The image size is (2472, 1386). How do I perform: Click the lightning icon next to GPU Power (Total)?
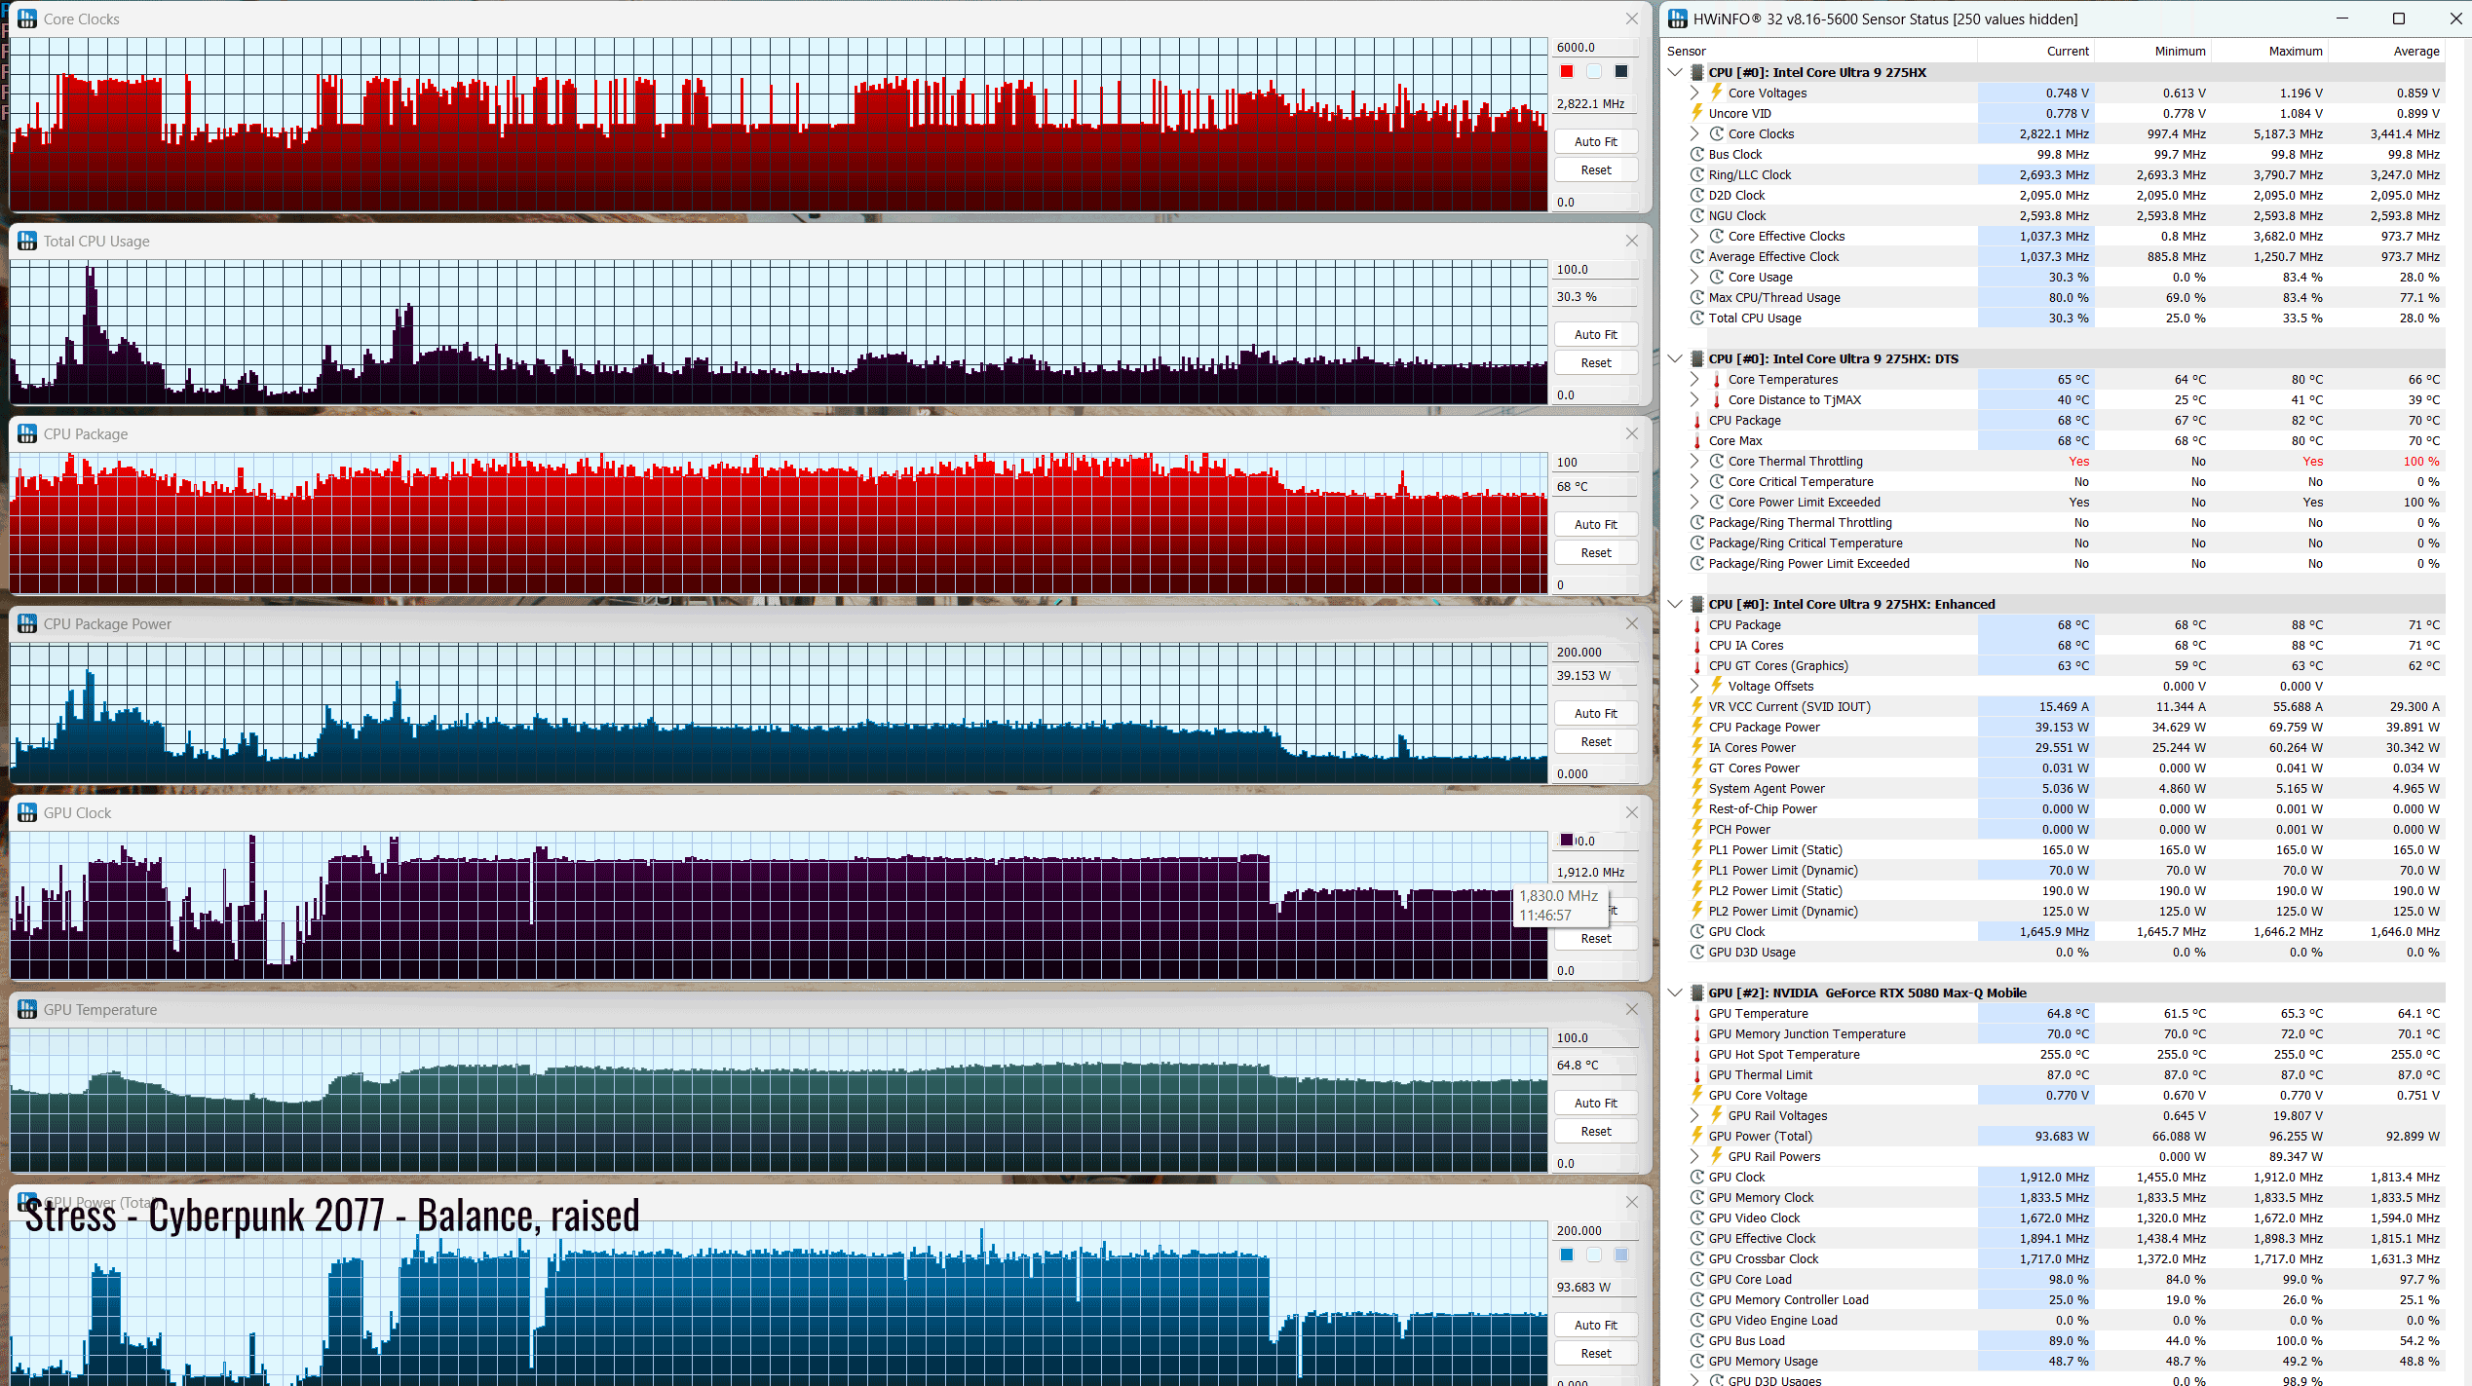1696,1136
